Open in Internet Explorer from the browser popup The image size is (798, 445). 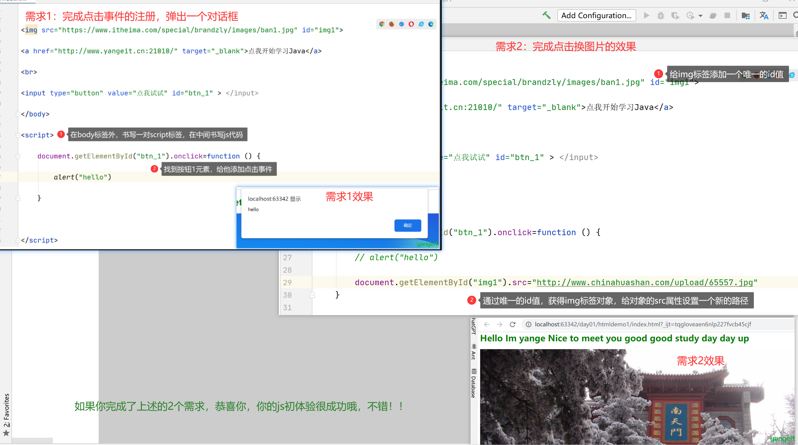click(x=421, y=24)
